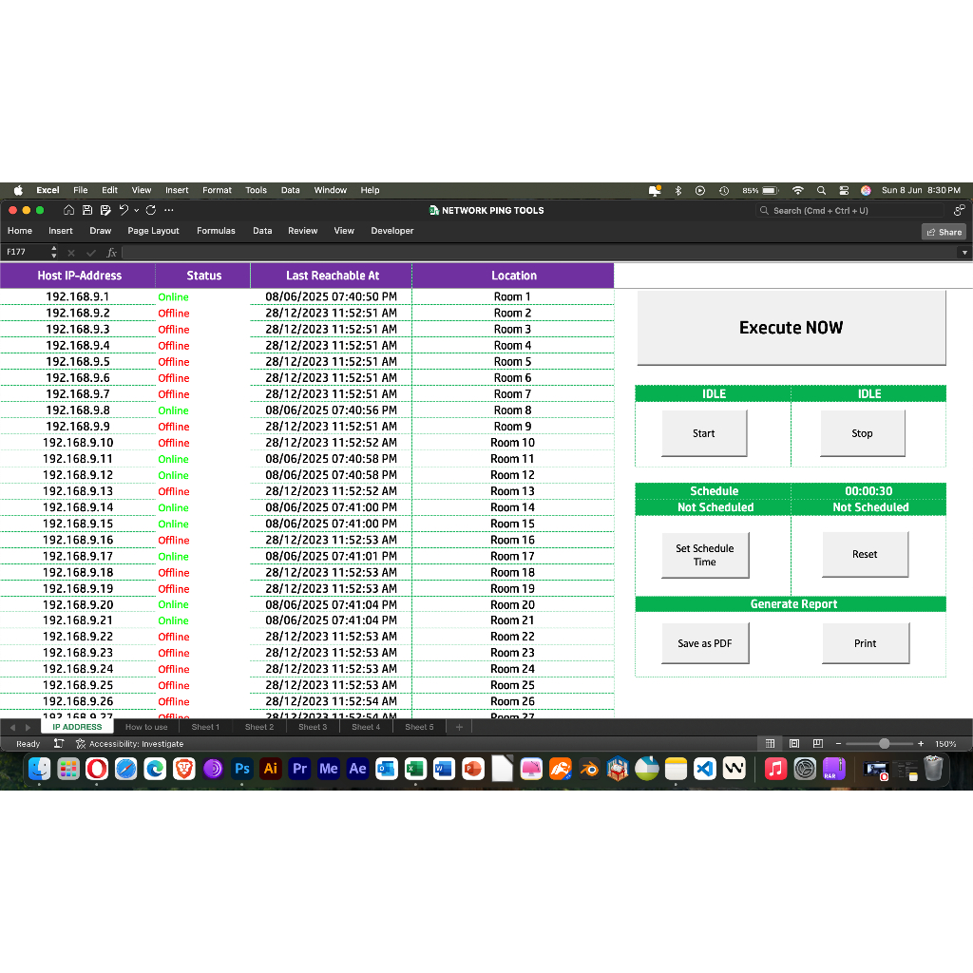Click the Save as PDF button

(x=705, y=643)
